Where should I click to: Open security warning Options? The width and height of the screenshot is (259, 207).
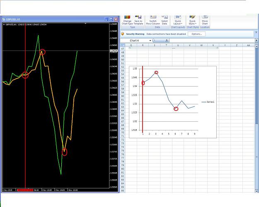[x=197, y=34]
